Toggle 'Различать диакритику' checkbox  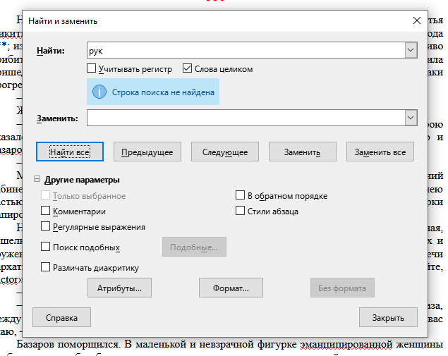[x=46, y=268]
